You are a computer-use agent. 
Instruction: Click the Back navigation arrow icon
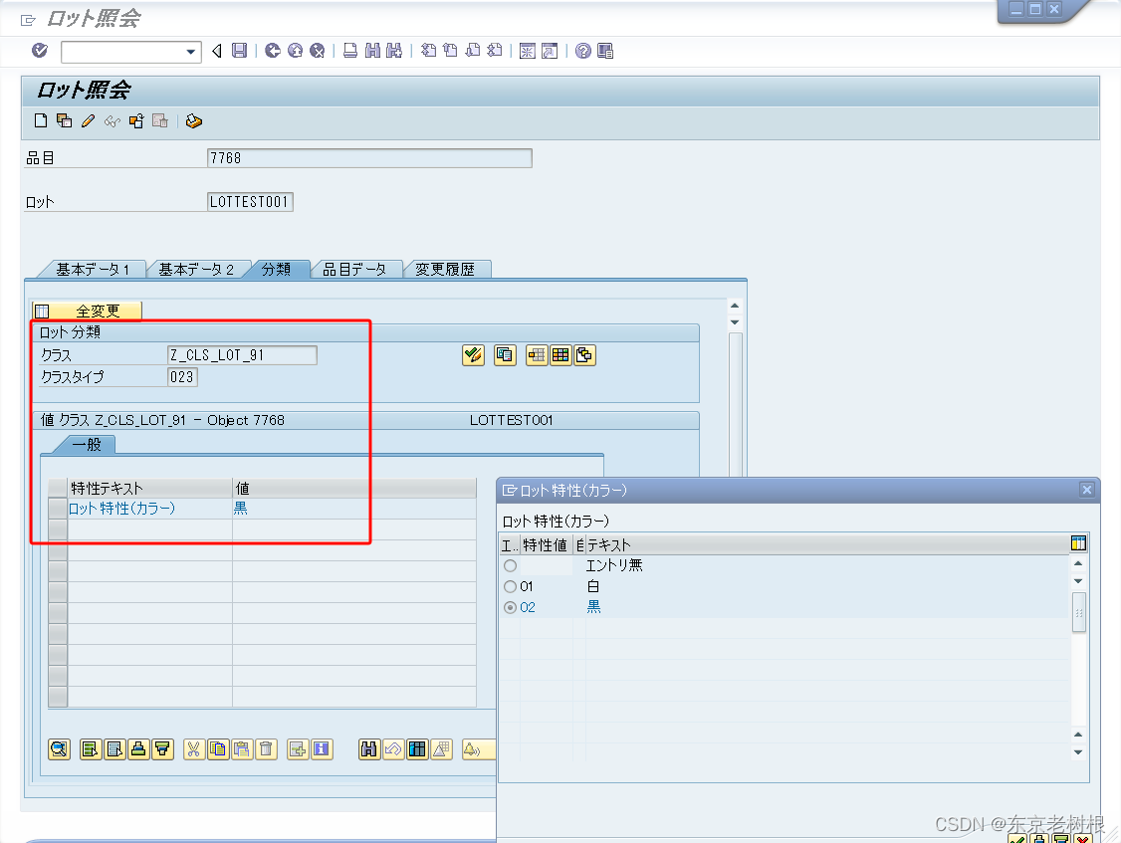[x=215, y=51]
